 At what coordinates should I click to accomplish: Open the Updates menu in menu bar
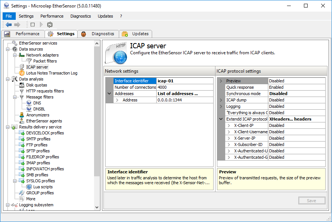point(105,16)
